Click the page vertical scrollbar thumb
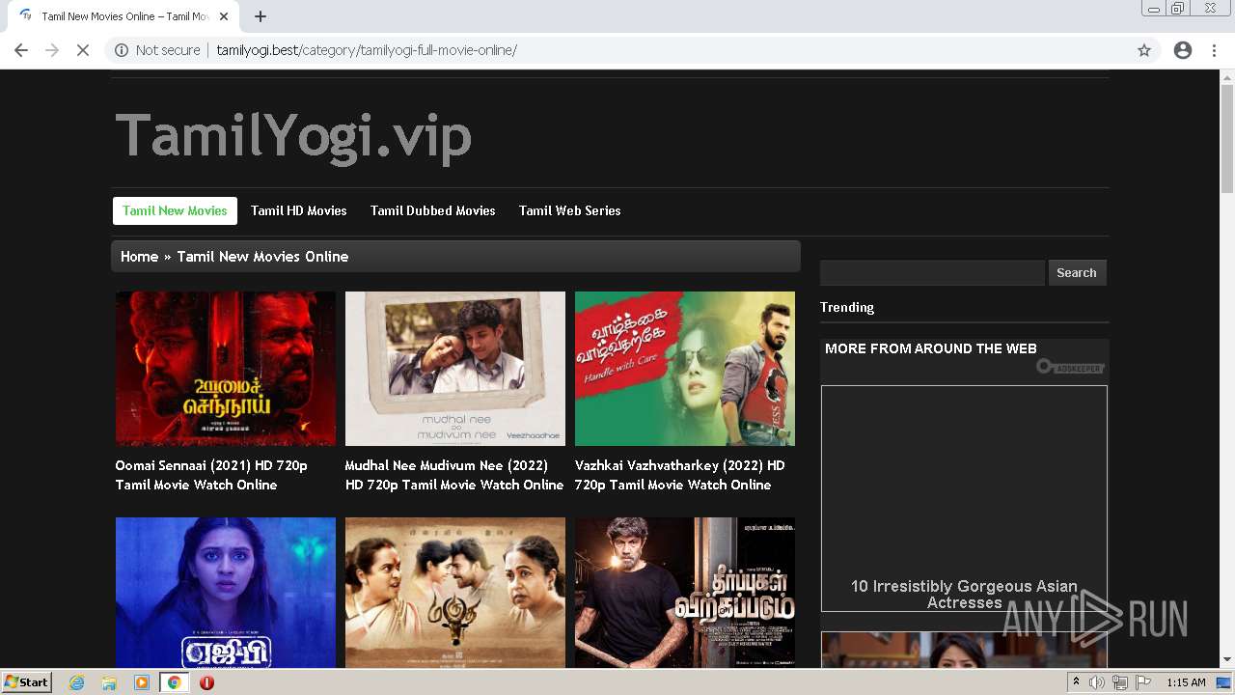 click(x=1227, y=139)
